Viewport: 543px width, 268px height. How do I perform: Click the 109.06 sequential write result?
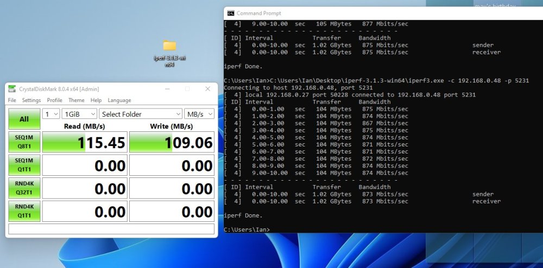pos(172,142)
